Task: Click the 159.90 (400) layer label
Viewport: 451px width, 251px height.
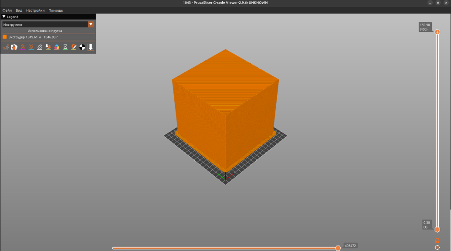Action: [x=425, y=27]
